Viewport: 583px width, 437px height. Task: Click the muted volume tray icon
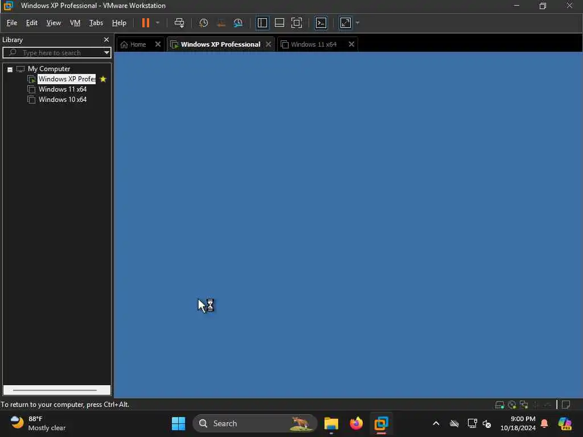[487, 423]
